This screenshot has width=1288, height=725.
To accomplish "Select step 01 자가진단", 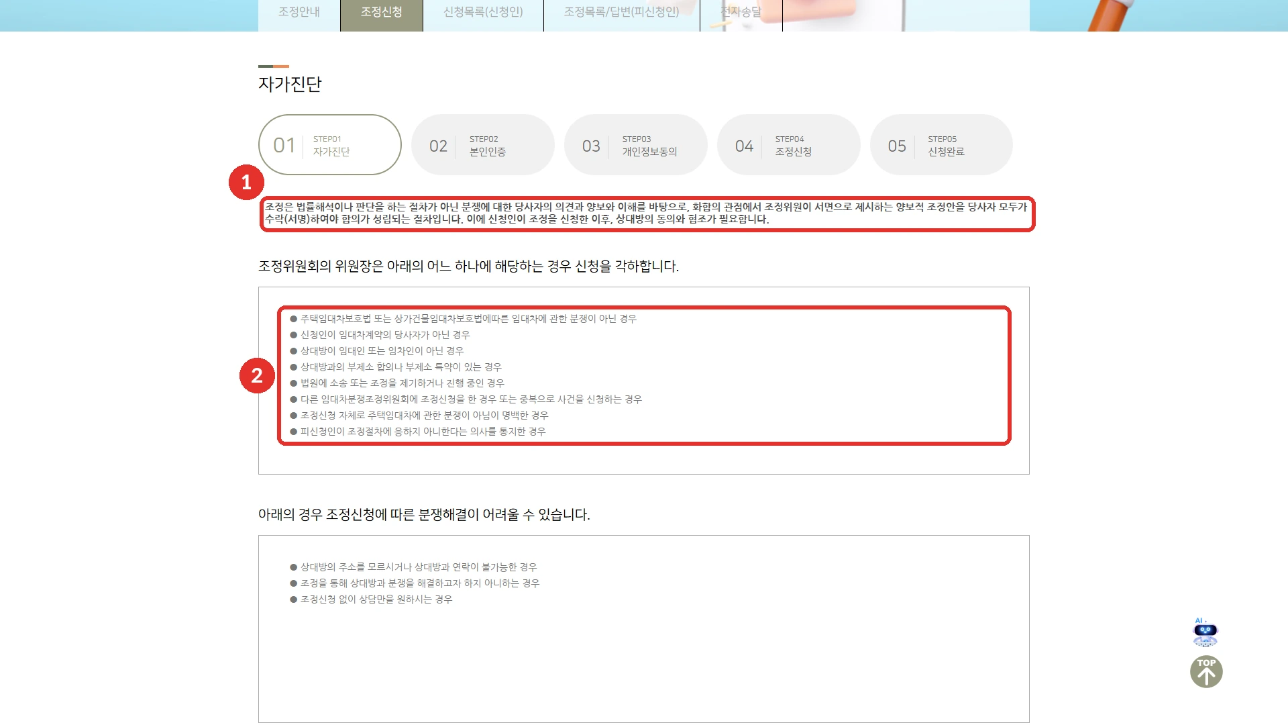I will 330,145.
